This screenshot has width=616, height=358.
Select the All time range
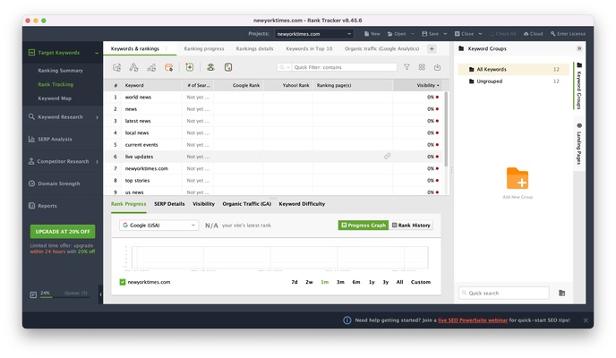pos(399,282)
